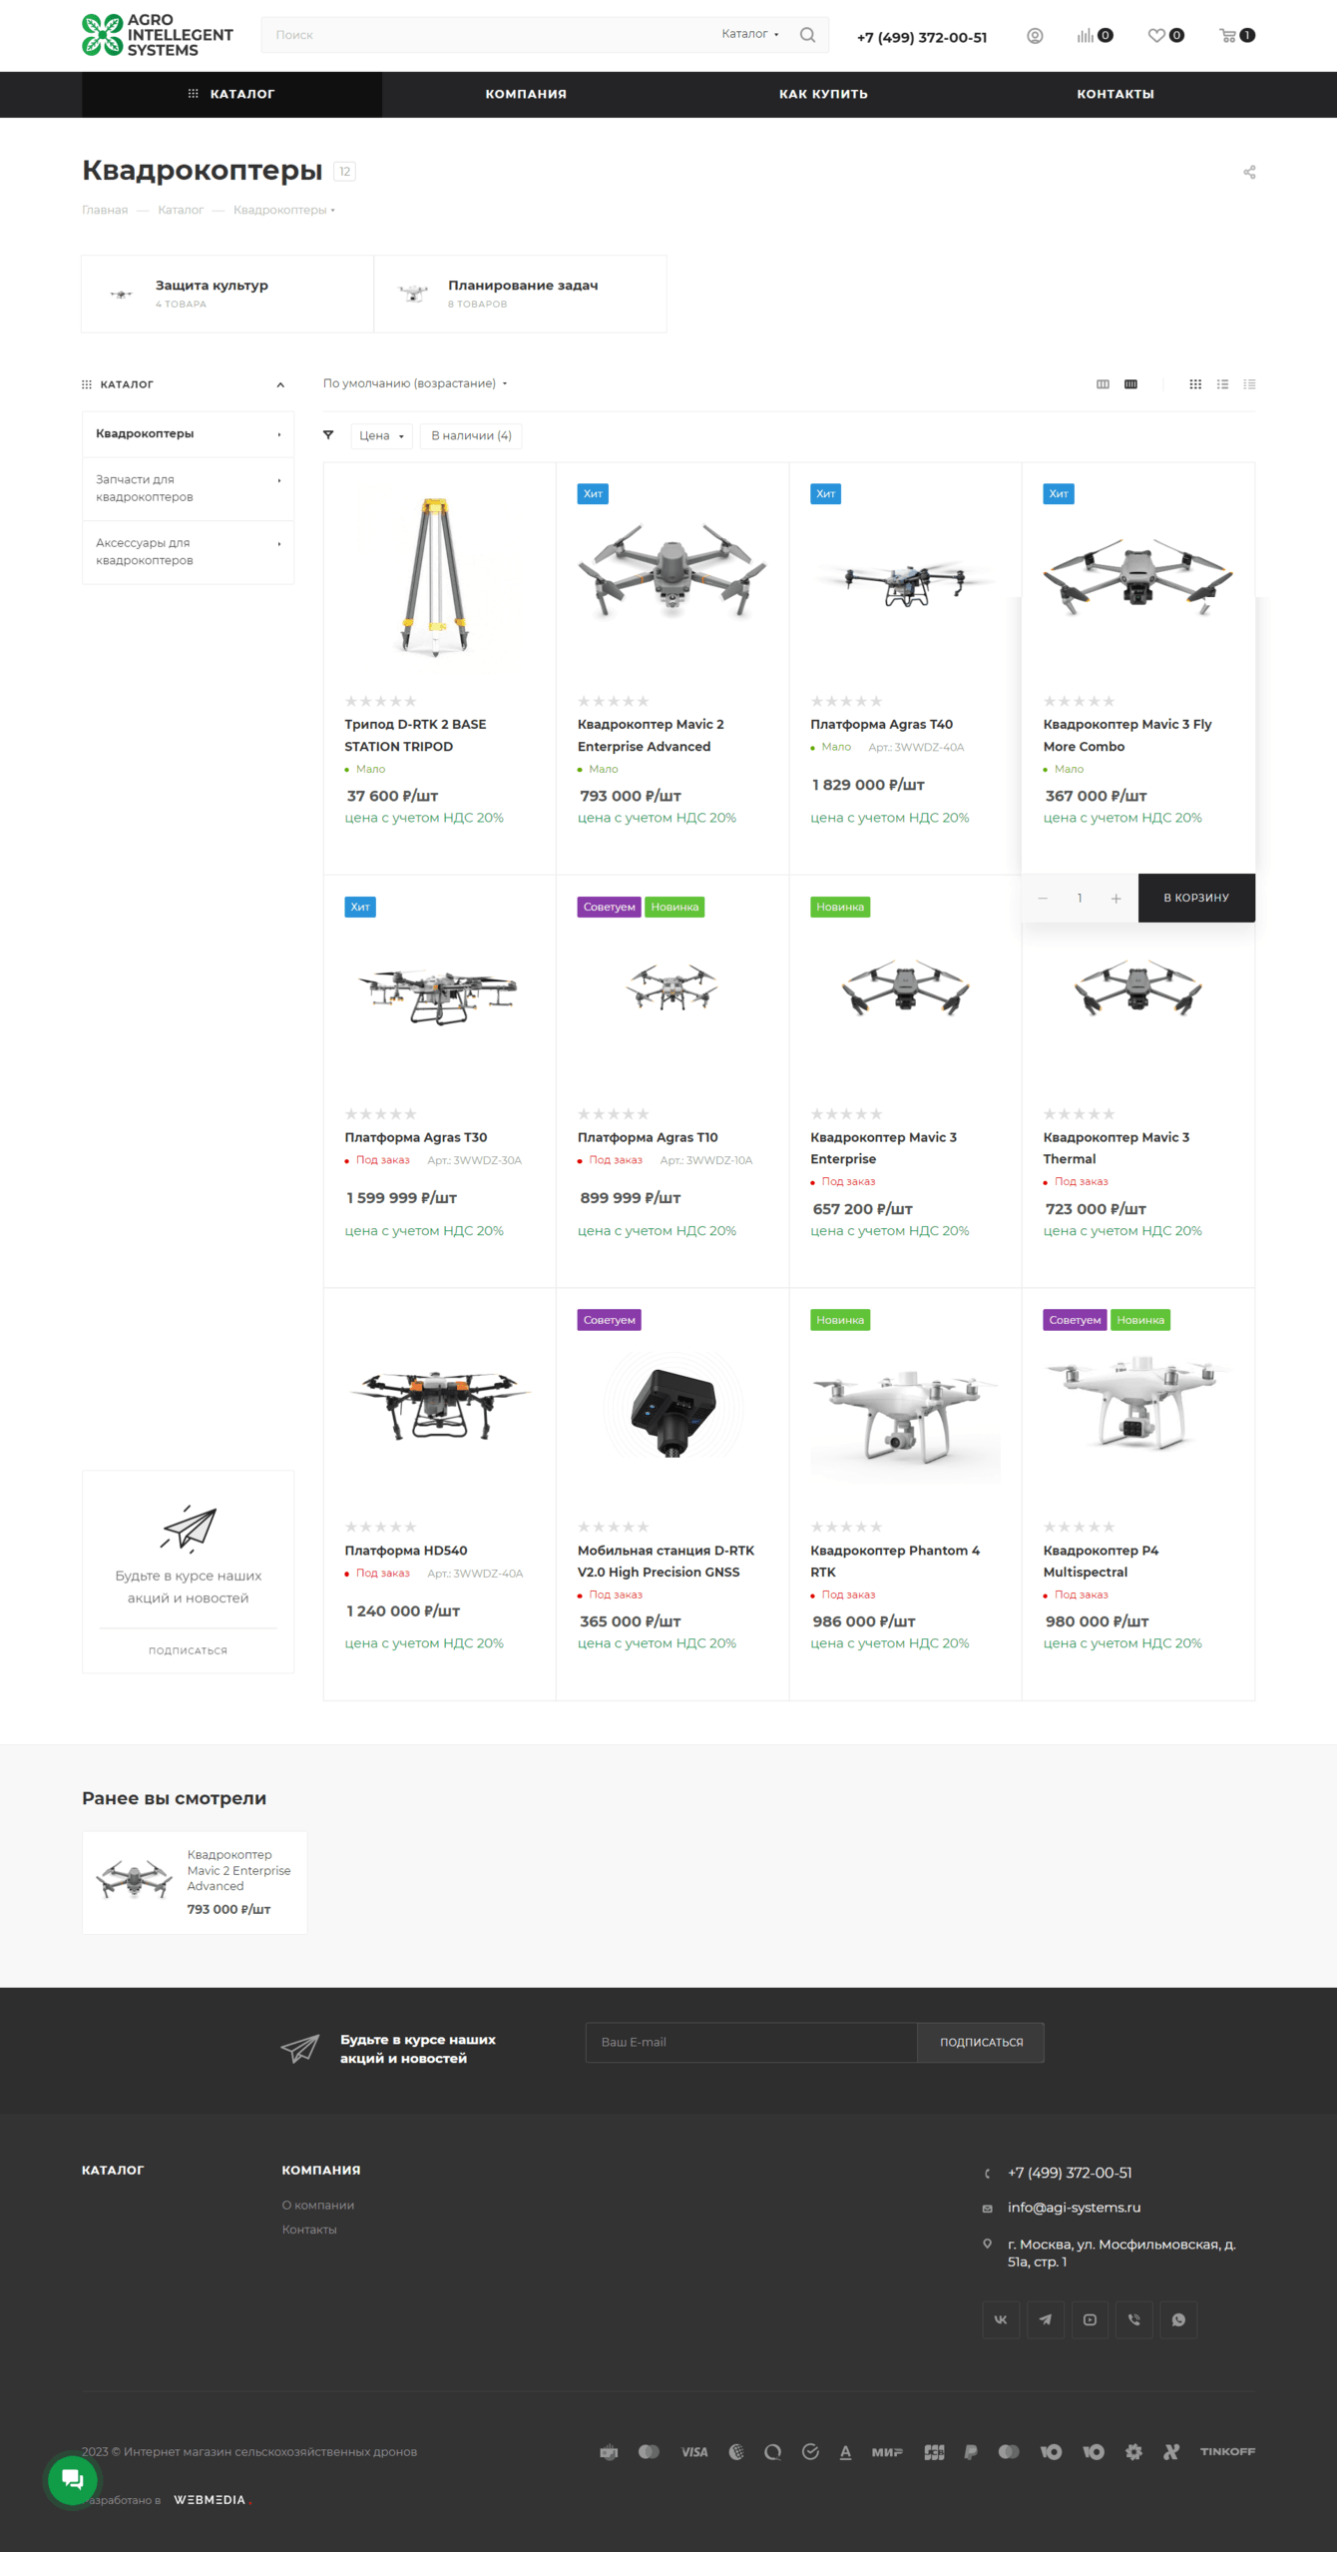Open the shopping cart icon in header
This screenshot has width=1337, height=2552.
(1228, 36)
